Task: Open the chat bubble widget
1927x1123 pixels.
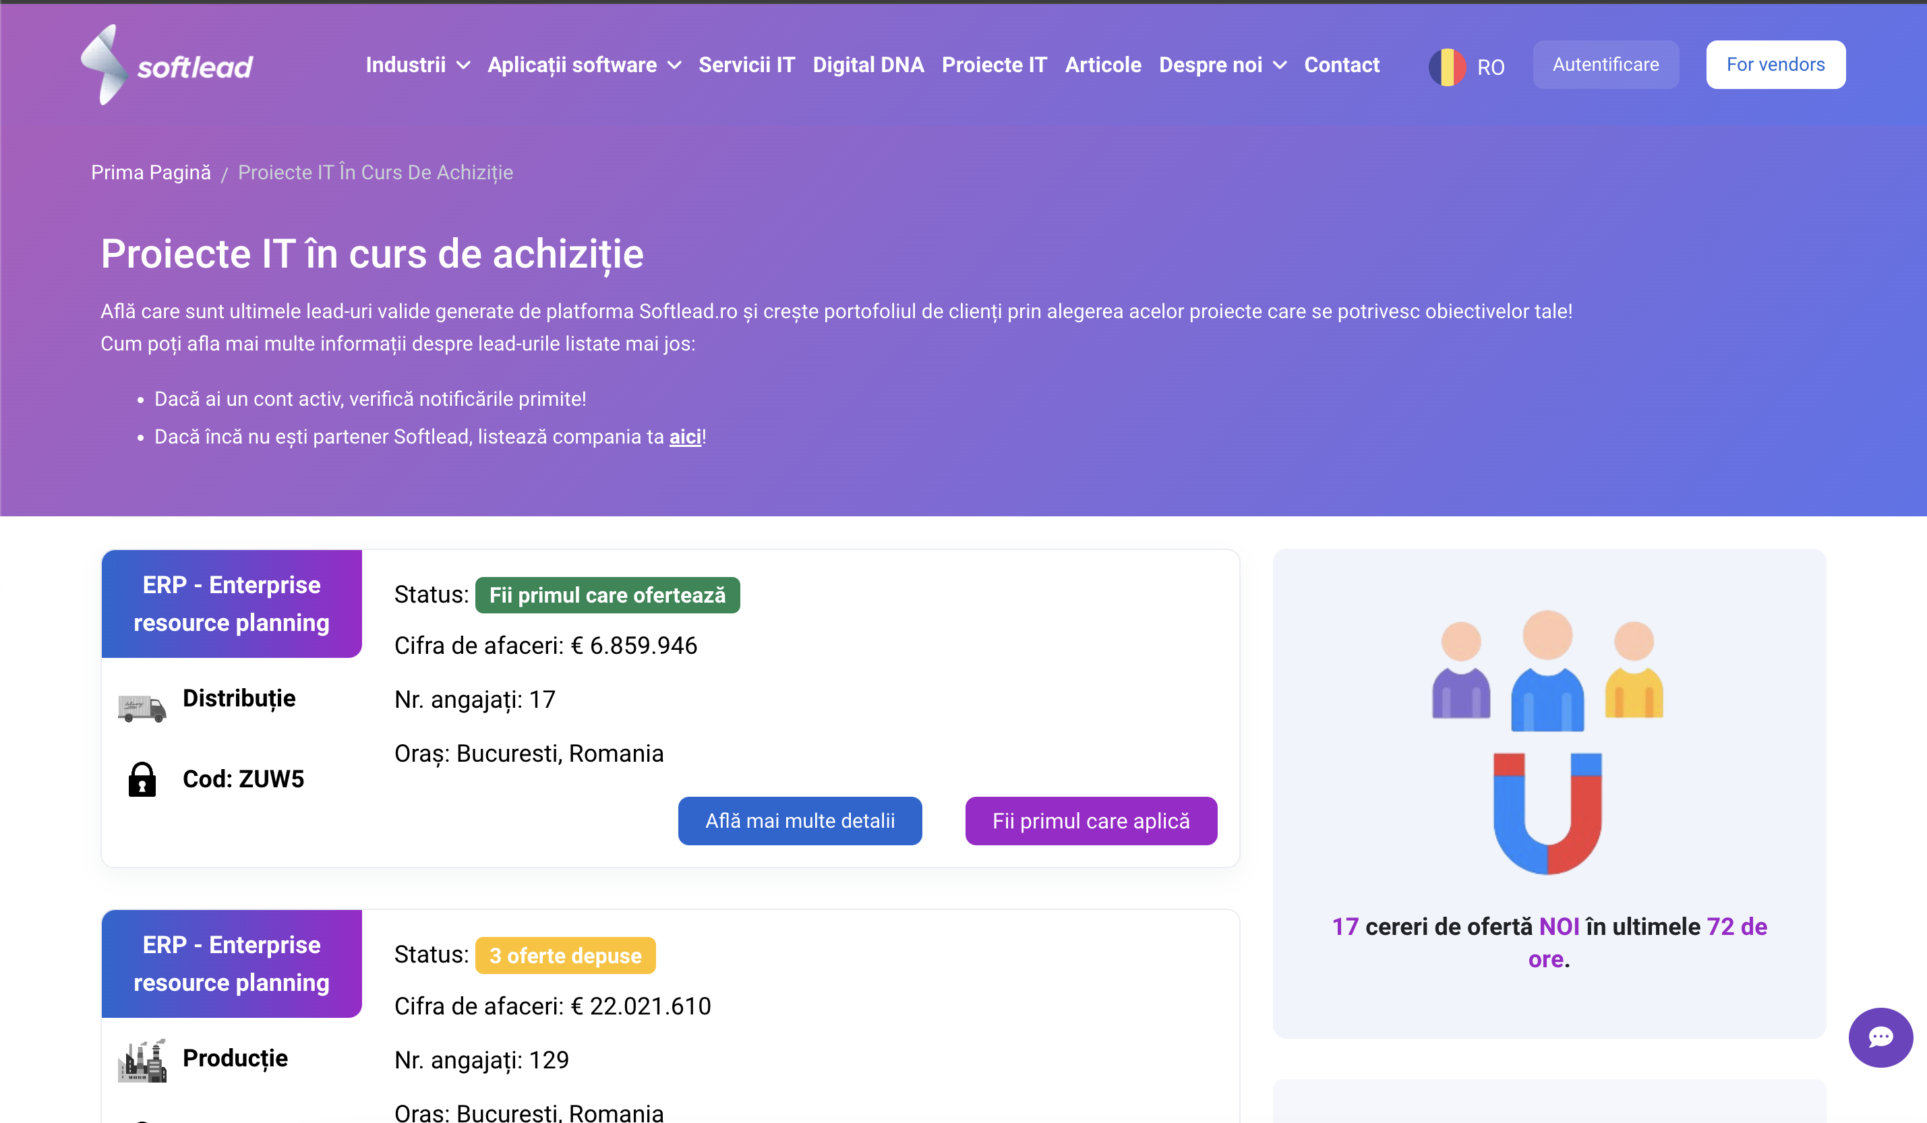Action: pos(1880,1037)
